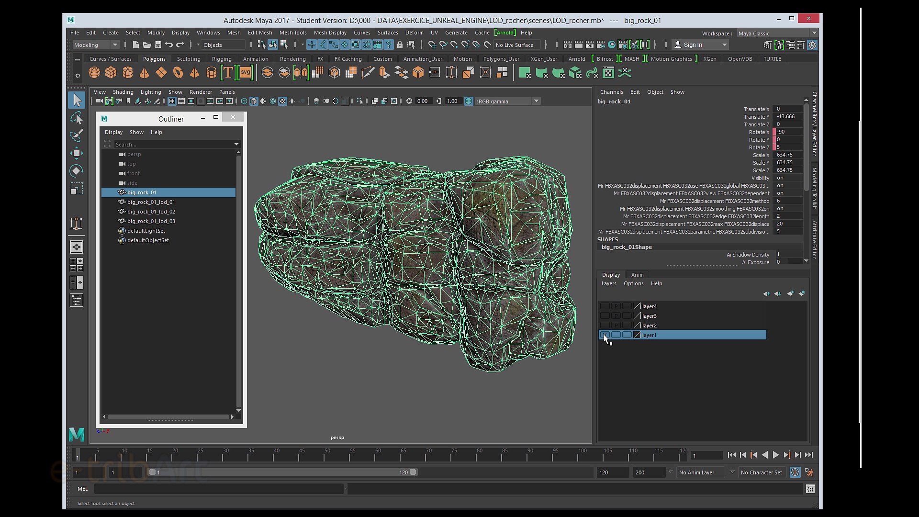
Task: Click the time range slider bar
Action: [283, 472]
